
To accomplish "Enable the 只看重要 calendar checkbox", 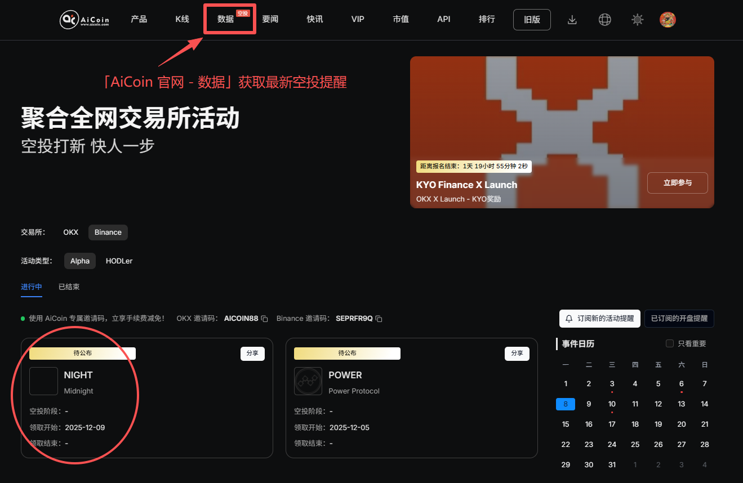I will (x=669, y=343).
